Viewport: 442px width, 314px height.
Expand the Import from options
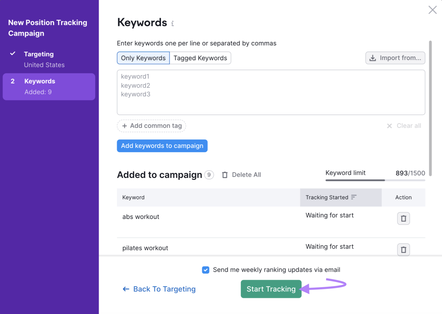point(395,58)
